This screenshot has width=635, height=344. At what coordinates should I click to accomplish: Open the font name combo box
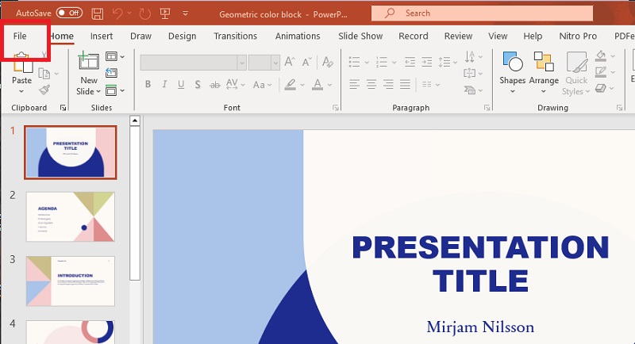click(x=193, y=63)
